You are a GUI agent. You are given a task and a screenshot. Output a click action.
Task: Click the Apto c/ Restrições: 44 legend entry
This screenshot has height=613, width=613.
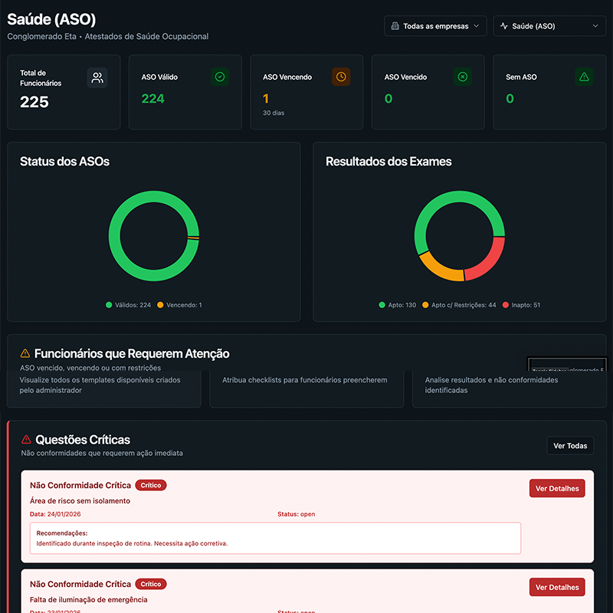pos(459,305)
